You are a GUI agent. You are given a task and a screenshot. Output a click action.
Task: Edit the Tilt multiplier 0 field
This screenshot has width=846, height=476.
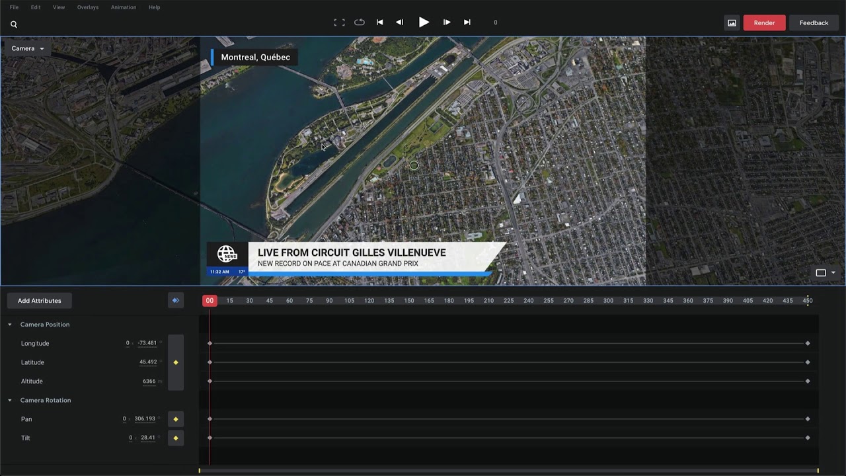coord(131,438)
